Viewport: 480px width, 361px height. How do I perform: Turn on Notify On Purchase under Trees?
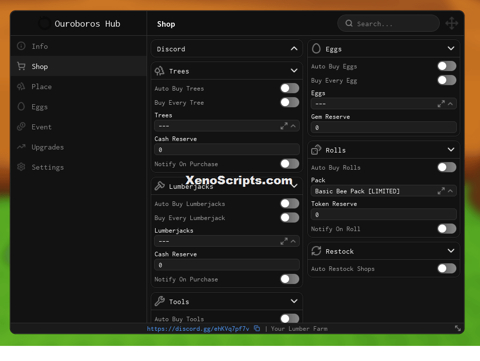pyautogui.click(x=290, y=164)
